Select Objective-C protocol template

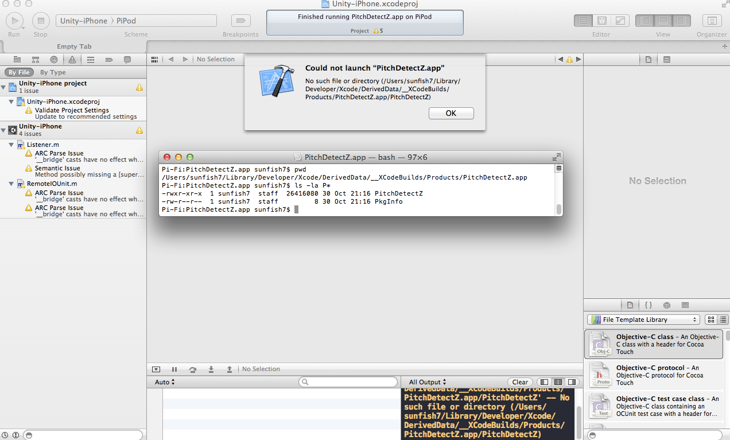coord(654,375)
